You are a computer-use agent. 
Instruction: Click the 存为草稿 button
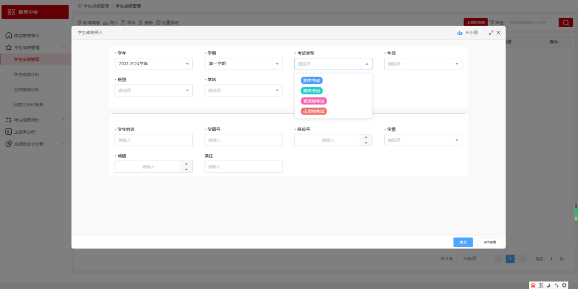490,242
